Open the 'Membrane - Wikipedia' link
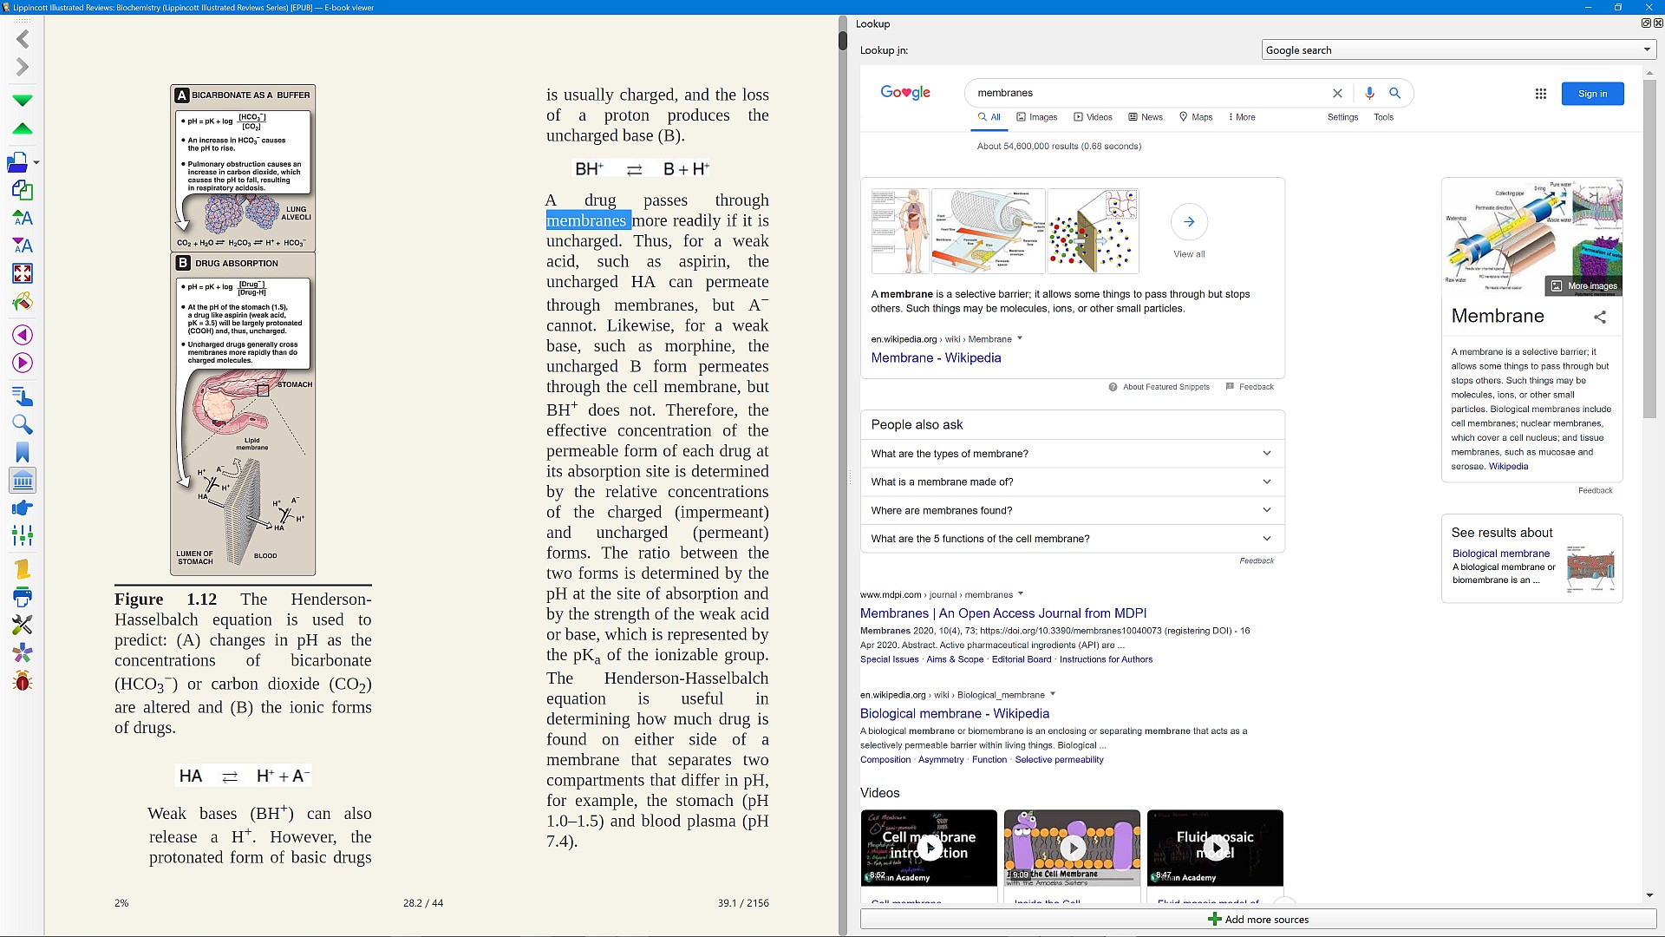The height and width of the screenshot is (937, 1665). [936, 357]
